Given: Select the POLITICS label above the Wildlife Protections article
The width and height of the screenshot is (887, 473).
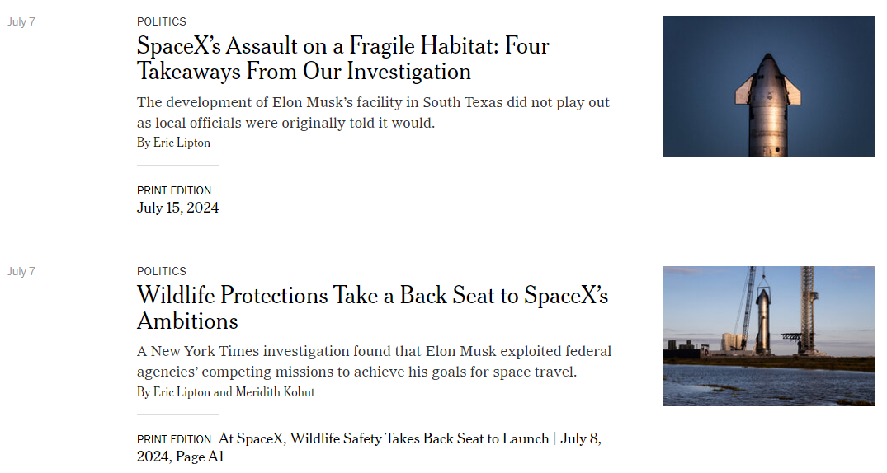Looking at the screenshot, I should (161, 271).
